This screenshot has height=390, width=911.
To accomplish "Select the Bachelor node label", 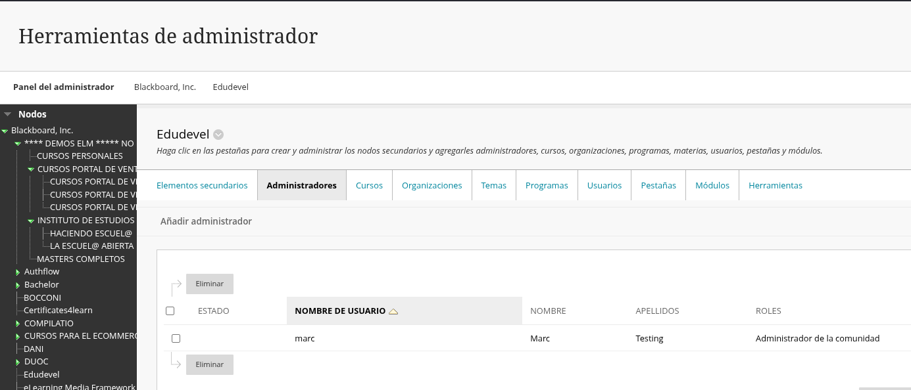I will (x=41, y=285).
